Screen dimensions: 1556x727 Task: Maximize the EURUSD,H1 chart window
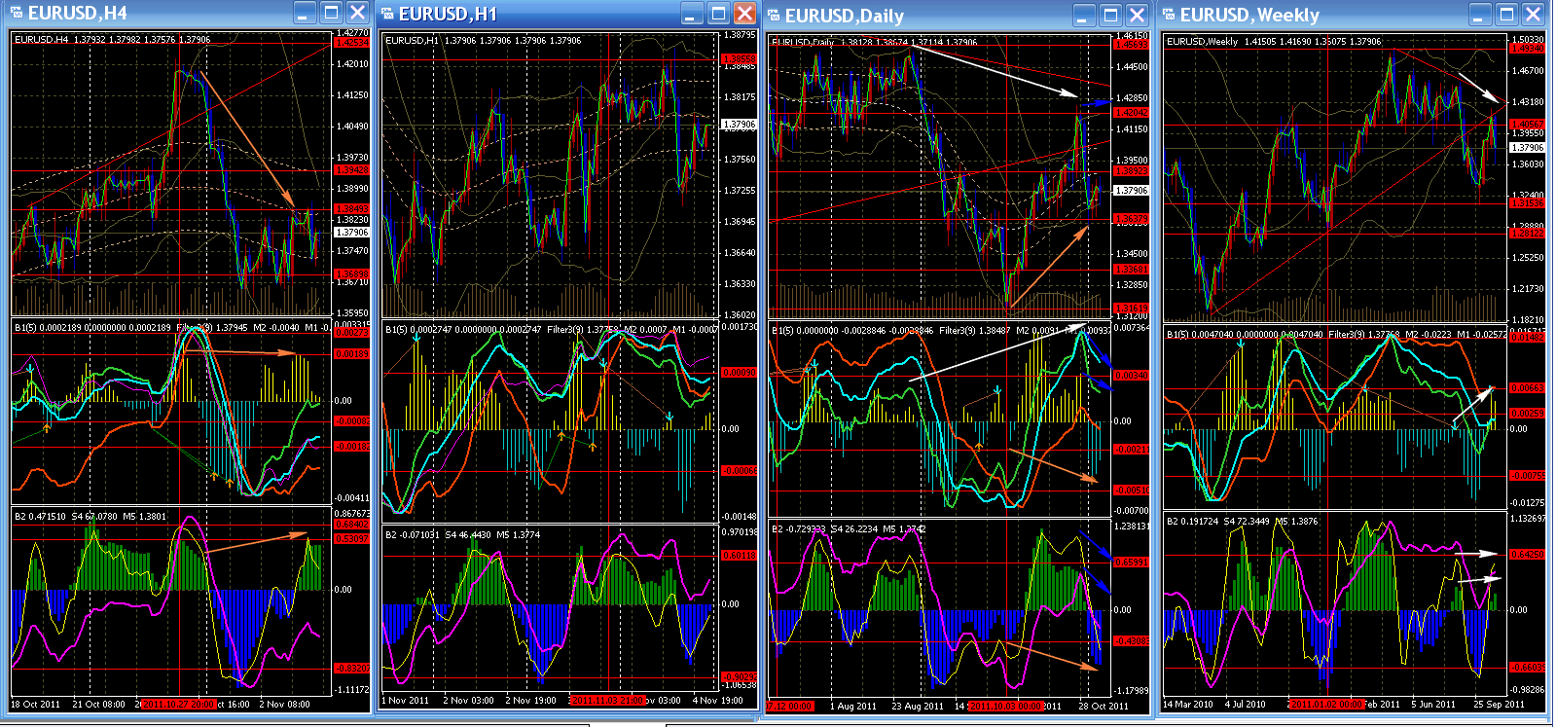click(718, 13)
